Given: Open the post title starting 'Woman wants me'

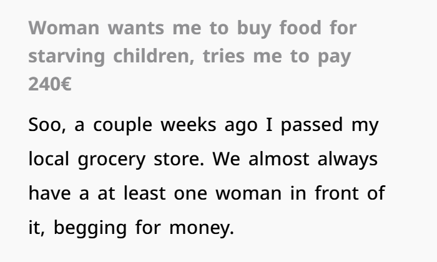Looking at the screenshot, I should (192, 56).
